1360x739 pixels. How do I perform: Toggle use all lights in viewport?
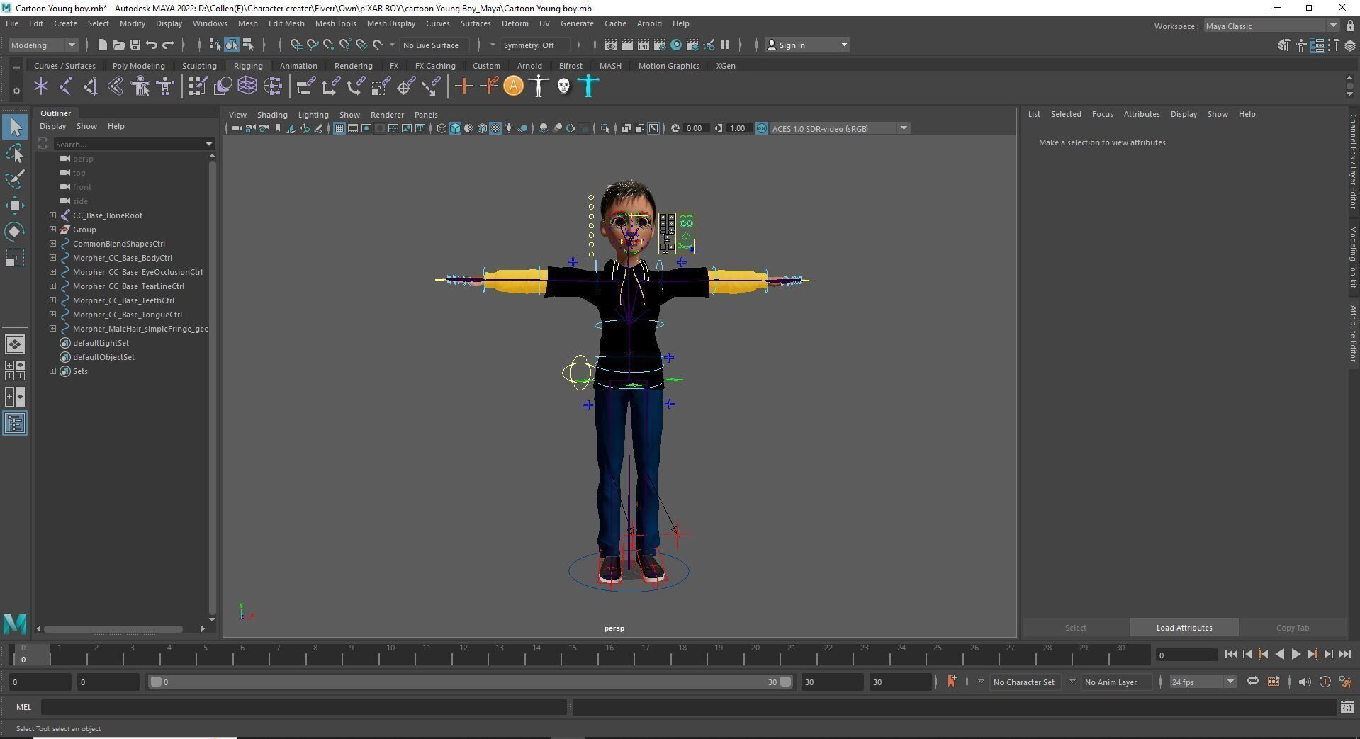[x=509, y=128]
